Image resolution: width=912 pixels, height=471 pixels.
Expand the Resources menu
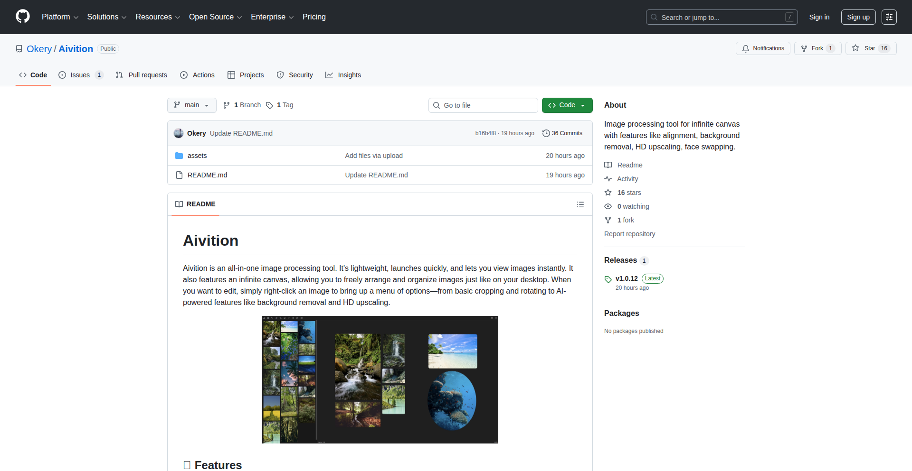(x=158, y=17)
